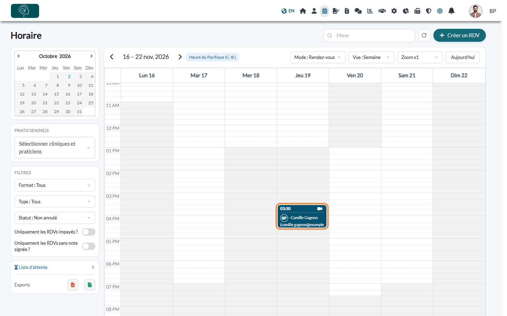Select October 2 in mini calendar
This screenshot has width=507, height=316.
tap(69, 77)
